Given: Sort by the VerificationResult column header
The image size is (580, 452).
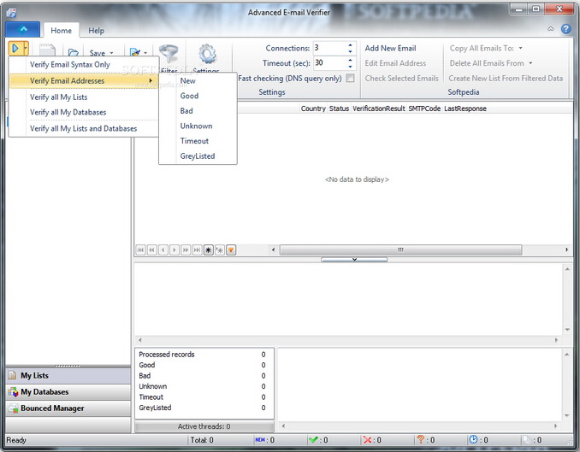Looking at the screenshot, I should point(379,109).
